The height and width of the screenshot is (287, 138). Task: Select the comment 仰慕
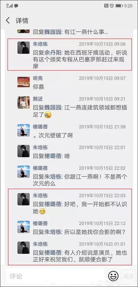[x=39, y=87]
